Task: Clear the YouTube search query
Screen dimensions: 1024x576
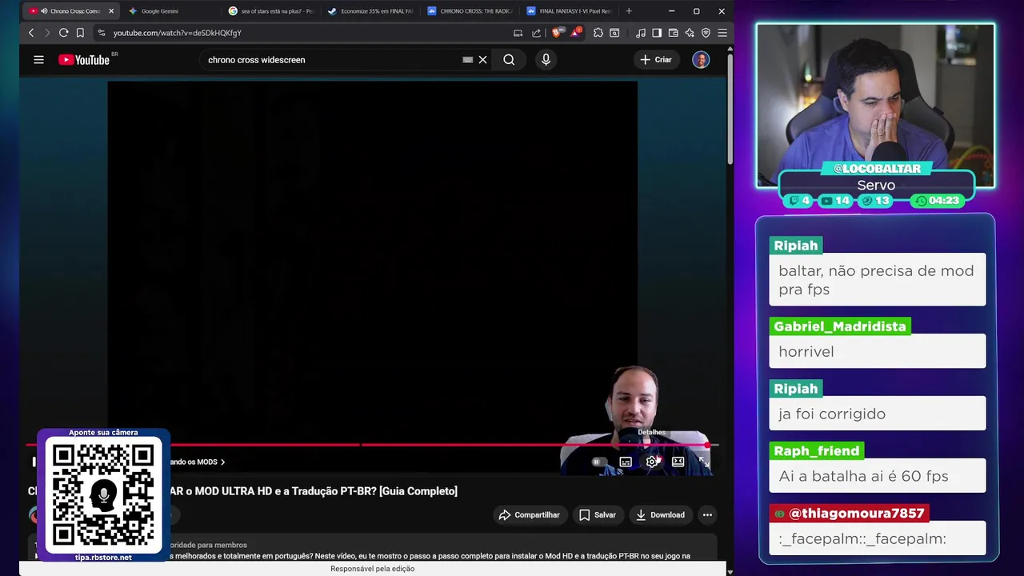Action: tap(482, 59)
